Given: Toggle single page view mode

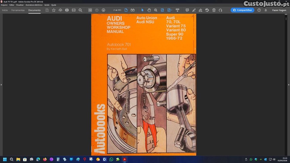Looking at the screenshot, I should 126,10.
